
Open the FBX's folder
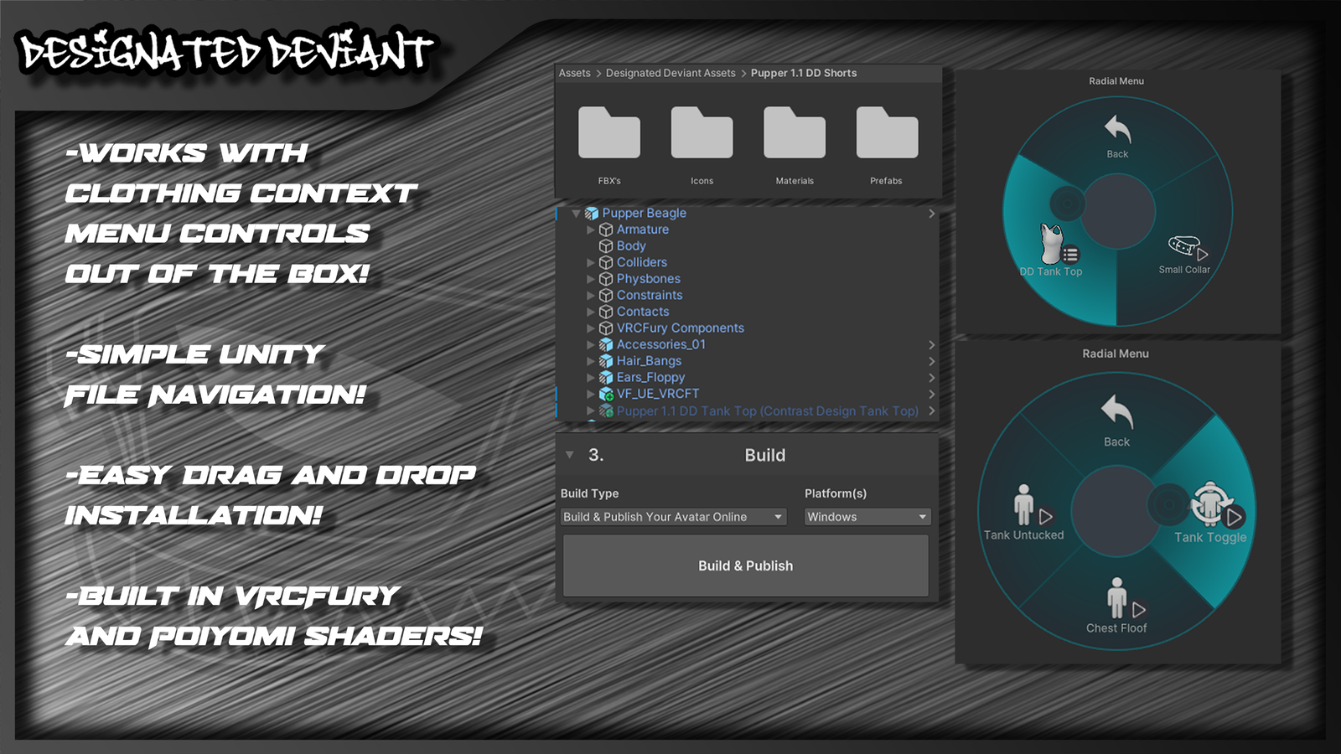[609, 134]
